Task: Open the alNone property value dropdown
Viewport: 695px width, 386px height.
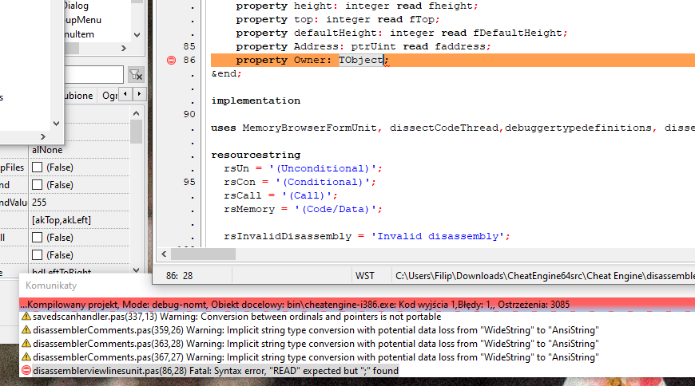Action: 78,150
